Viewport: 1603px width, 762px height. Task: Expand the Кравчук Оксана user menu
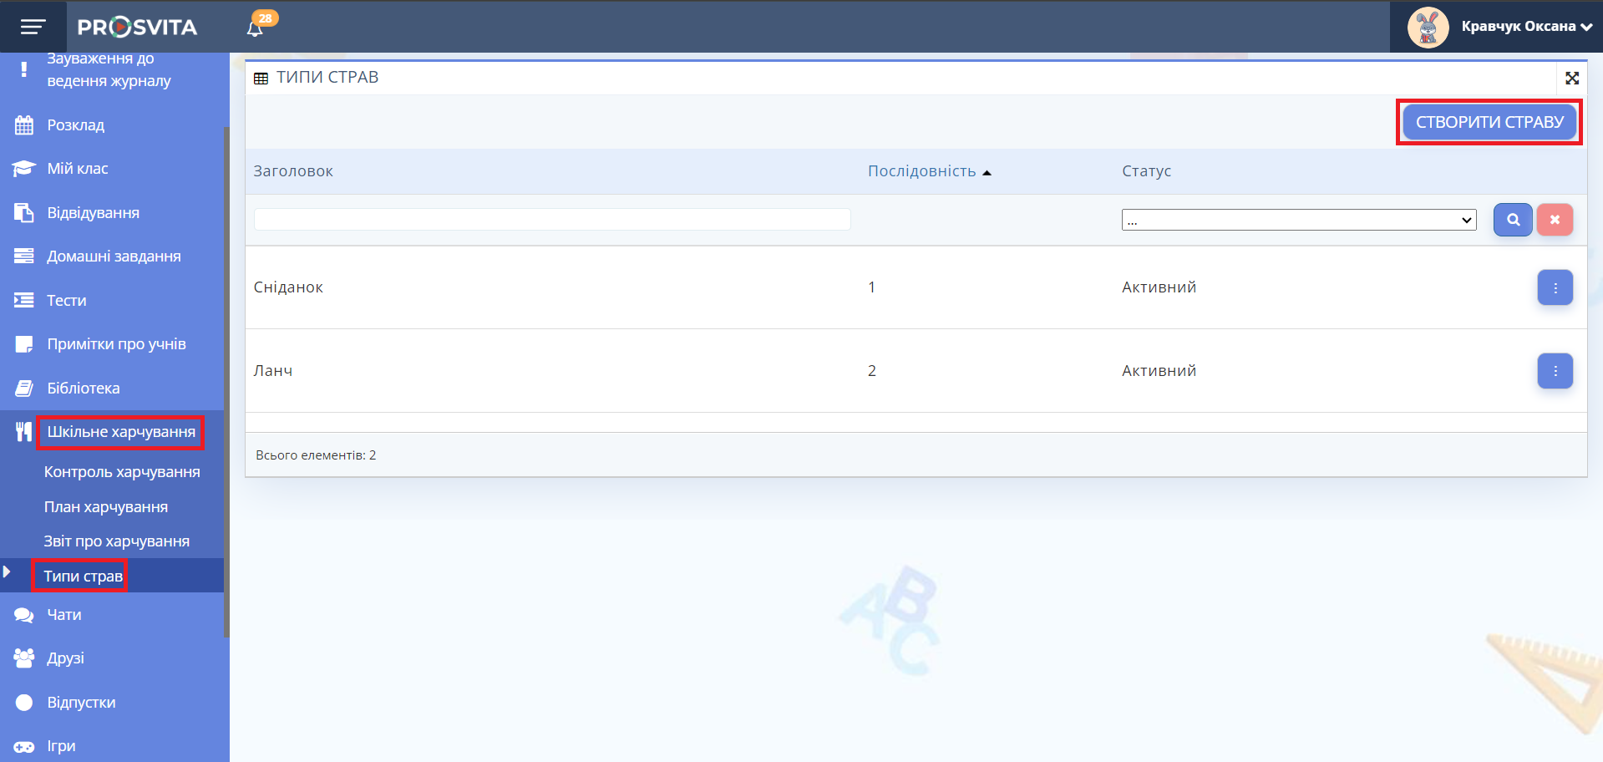pos(1526,27)
